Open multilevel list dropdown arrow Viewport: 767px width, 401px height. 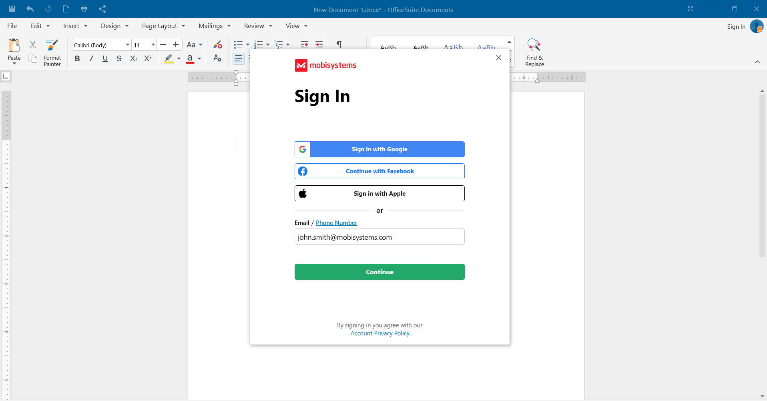tap(288, 44)
